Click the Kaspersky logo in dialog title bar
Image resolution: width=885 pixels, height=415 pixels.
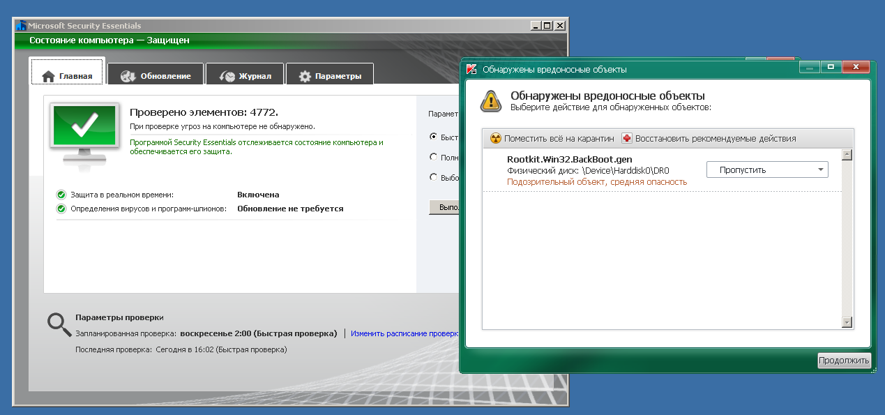(x=471, y=69)
